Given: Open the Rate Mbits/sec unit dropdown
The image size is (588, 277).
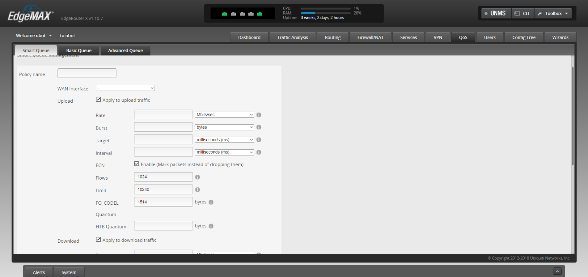Looking at the screenshot, I should pyautogui.click(x=224, y=115).
